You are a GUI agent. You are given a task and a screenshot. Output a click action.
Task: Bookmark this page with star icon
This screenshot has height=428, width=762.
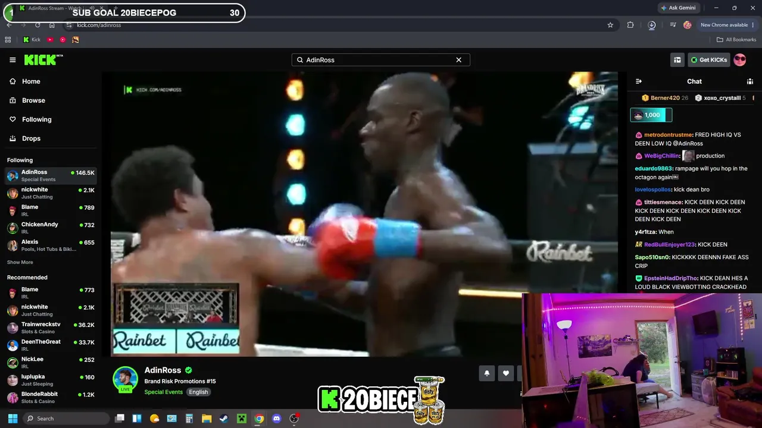[x=610, y=25]
